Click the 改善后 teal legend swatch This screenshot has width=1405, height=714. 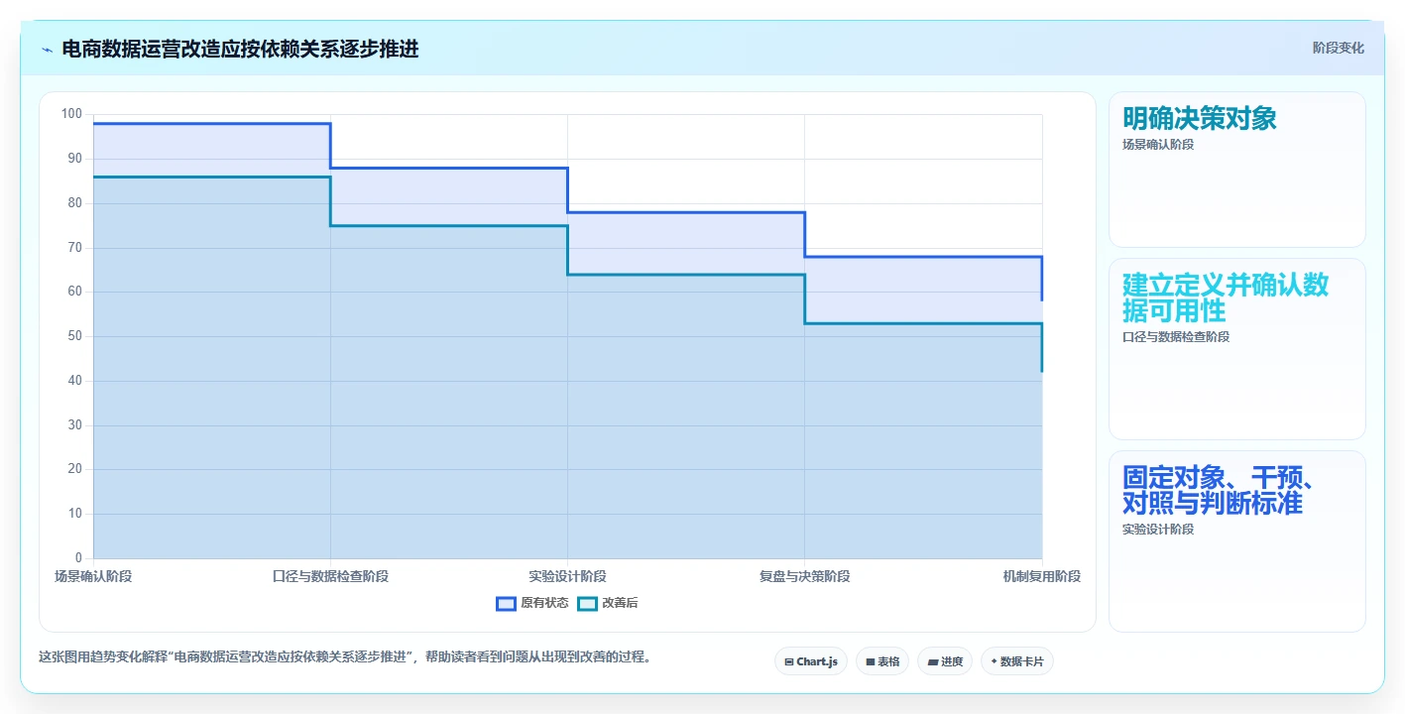pos(587,603)
